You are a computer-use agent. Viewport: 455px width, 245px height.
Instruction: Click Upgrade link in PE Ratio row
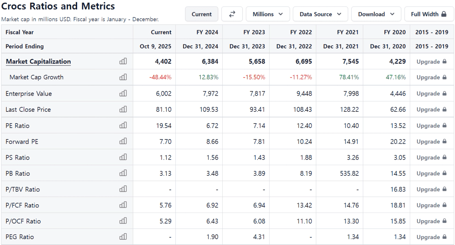(432, 126)
